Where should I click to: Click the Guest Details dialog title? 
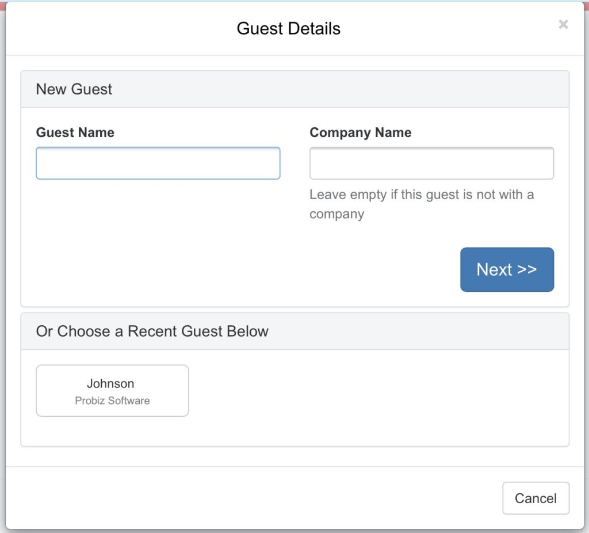click(289, 29)
